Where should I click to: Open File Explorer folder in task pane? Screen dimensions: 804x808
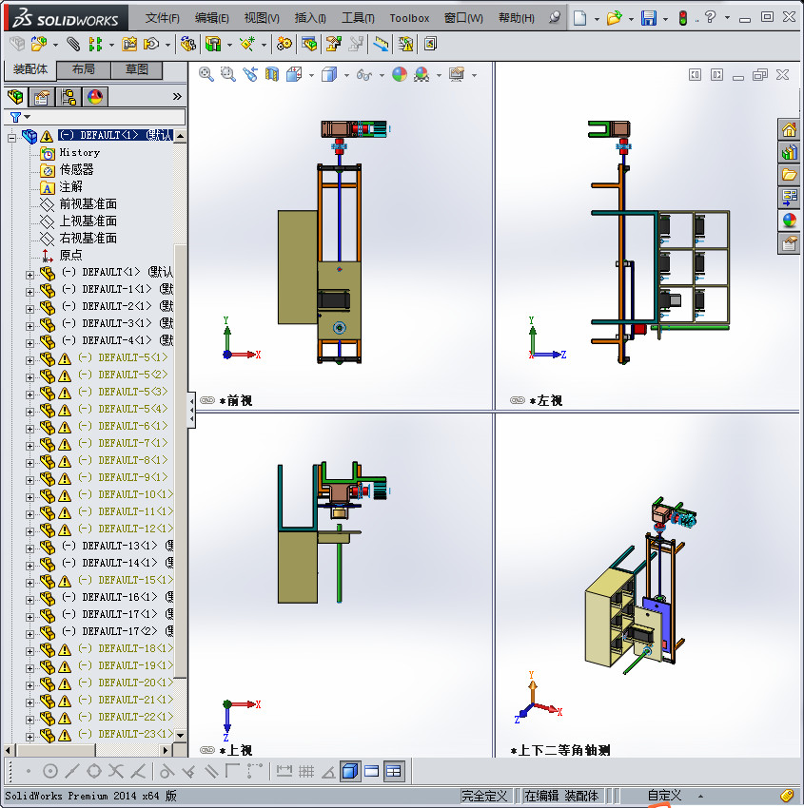tap(789, 175)
